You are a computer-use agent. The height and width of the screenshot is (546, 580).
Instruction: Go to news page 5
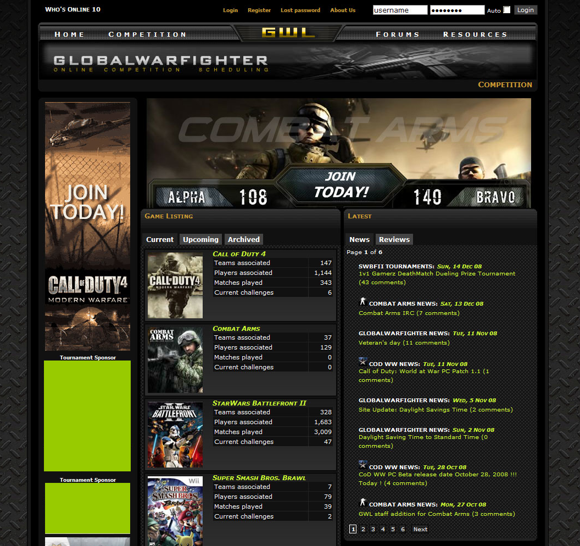pos(393,530)
